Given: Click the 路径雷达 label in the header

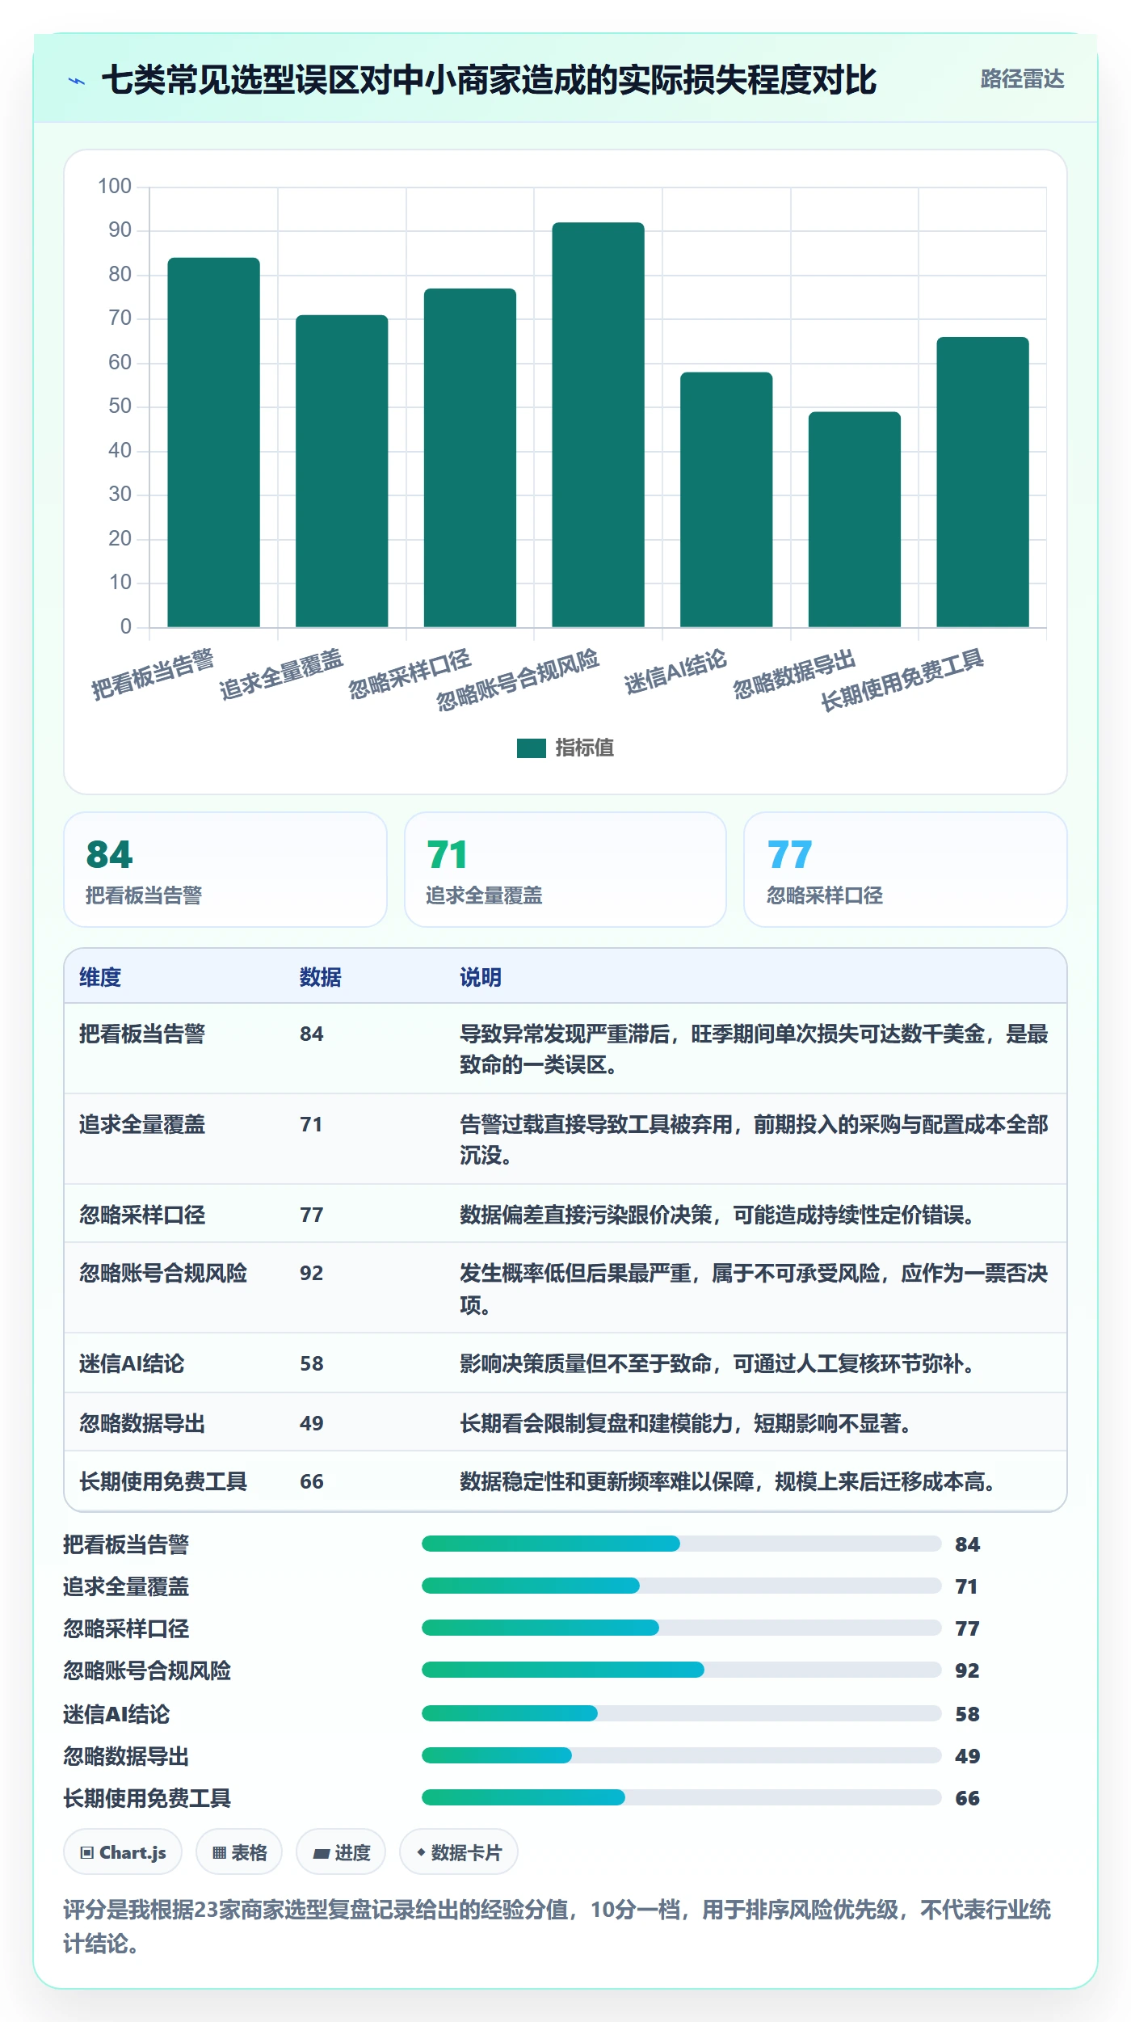Looking at the screenshot, I should point(1022,79).
